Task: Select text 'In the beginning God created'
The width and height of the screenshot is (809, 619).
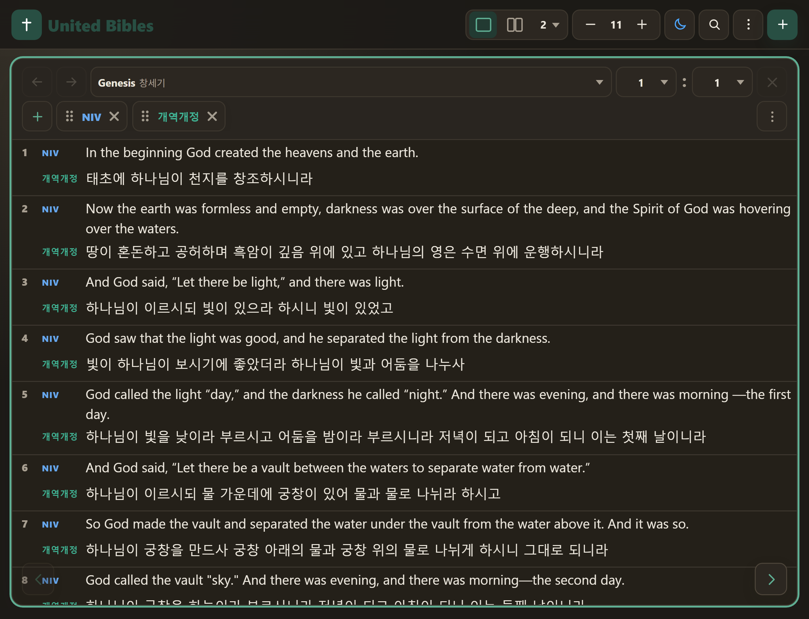Action: pos(172,153)
